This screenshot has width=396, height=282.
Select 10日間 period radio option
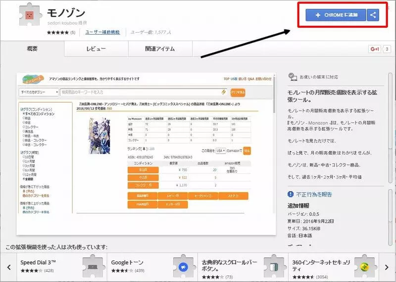pos(24,157)
